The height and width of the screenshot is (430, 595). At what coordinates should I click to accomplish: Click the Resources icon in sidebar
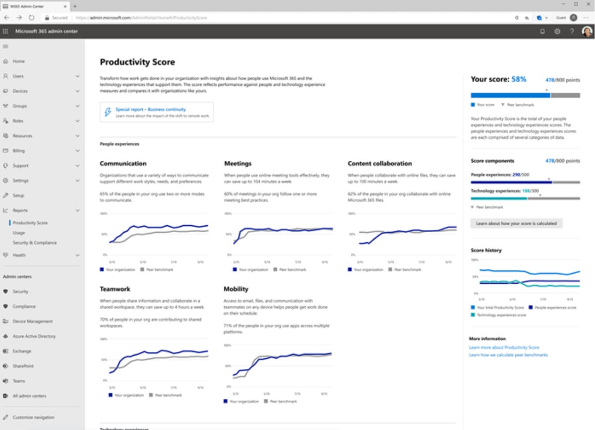click(5, 136)
